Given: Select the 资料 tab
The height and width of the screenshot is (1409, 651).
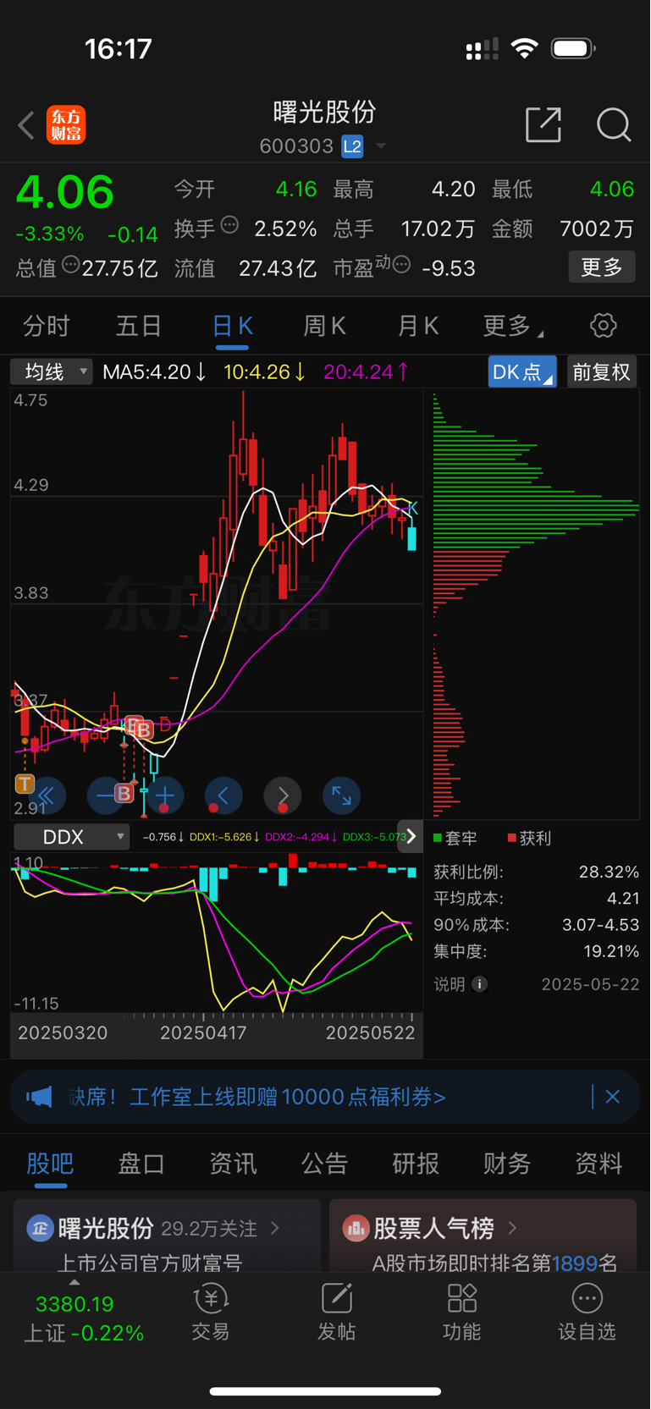Looking at the screenshot, I should (x=599, y=1164).
